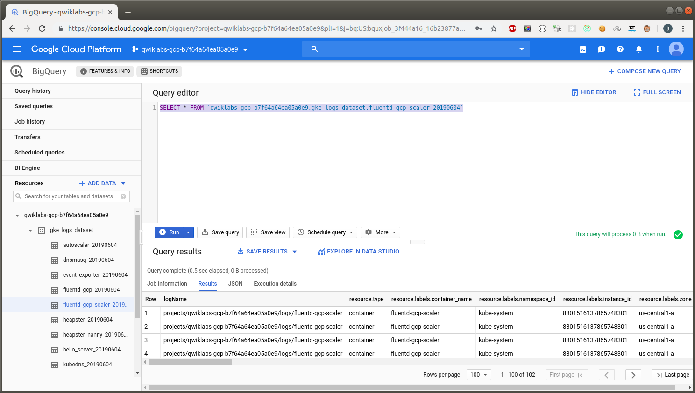The height and width of the screenshot is (393, 695).
Task: Collapse the qwiklabs project tree node
Action: coord(17,216)
